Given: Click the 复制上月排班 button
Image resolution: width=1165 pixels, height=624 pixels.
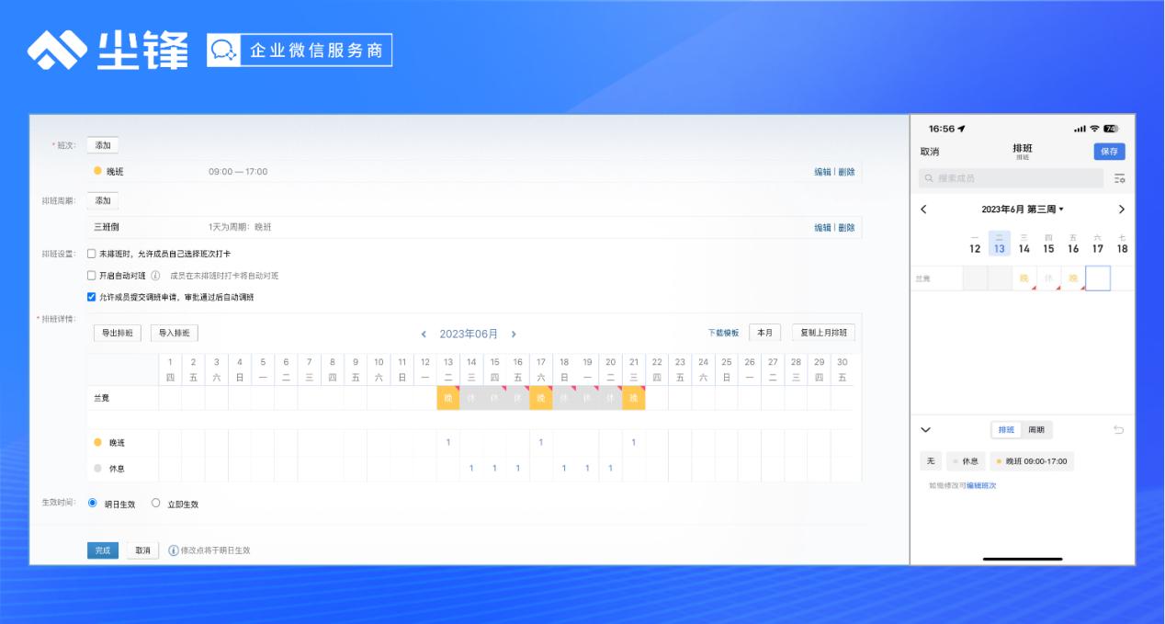Looking at the screenshot, I should (823, 333).
